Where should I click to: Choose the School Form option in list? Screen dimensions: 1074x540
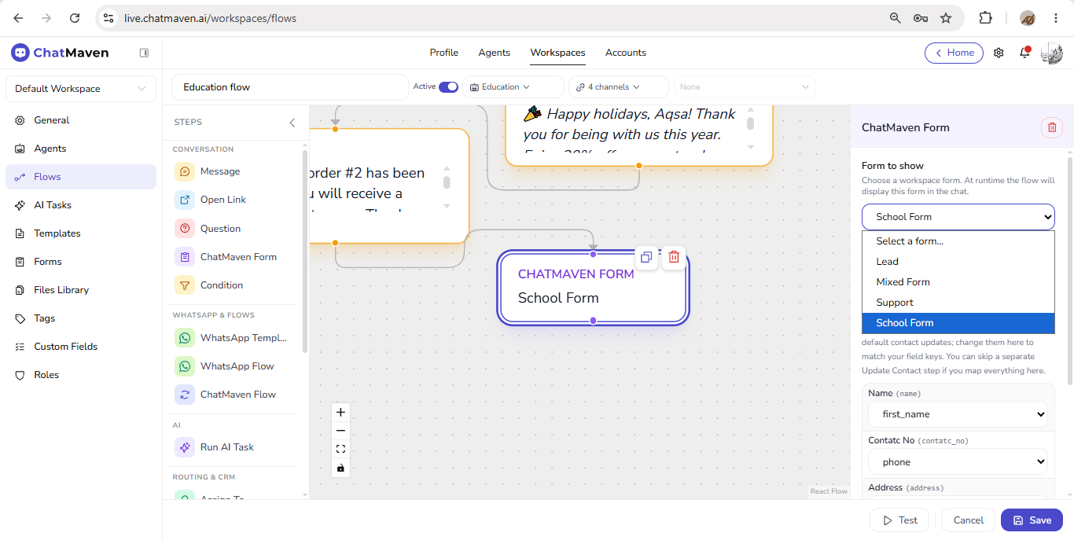coord(958,323)
